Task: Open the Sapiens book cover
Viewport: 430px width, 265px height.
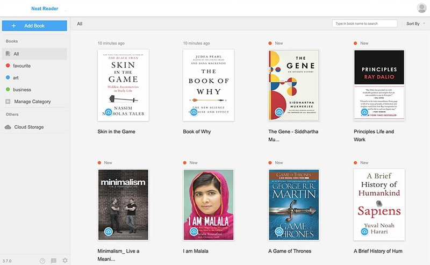Action: [379, 205]
